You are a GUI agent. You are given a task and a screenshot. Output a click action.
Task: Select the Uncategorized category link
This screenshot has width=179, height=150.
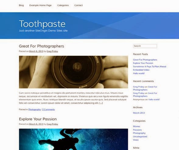click(140, 136)
